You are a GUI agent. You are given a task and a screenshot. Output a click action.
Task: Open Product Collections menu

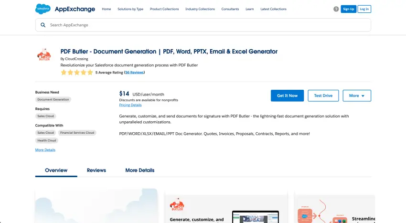pyautogui.click(x=164, y=9)
